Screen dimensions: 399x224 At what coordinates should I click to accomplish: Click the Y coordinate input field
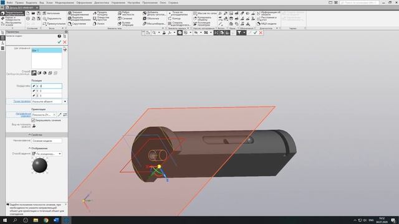(47, 91)
